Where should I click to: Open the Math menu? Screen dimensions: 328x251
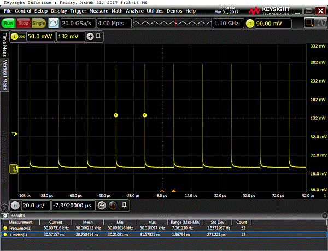coord(117,11)
